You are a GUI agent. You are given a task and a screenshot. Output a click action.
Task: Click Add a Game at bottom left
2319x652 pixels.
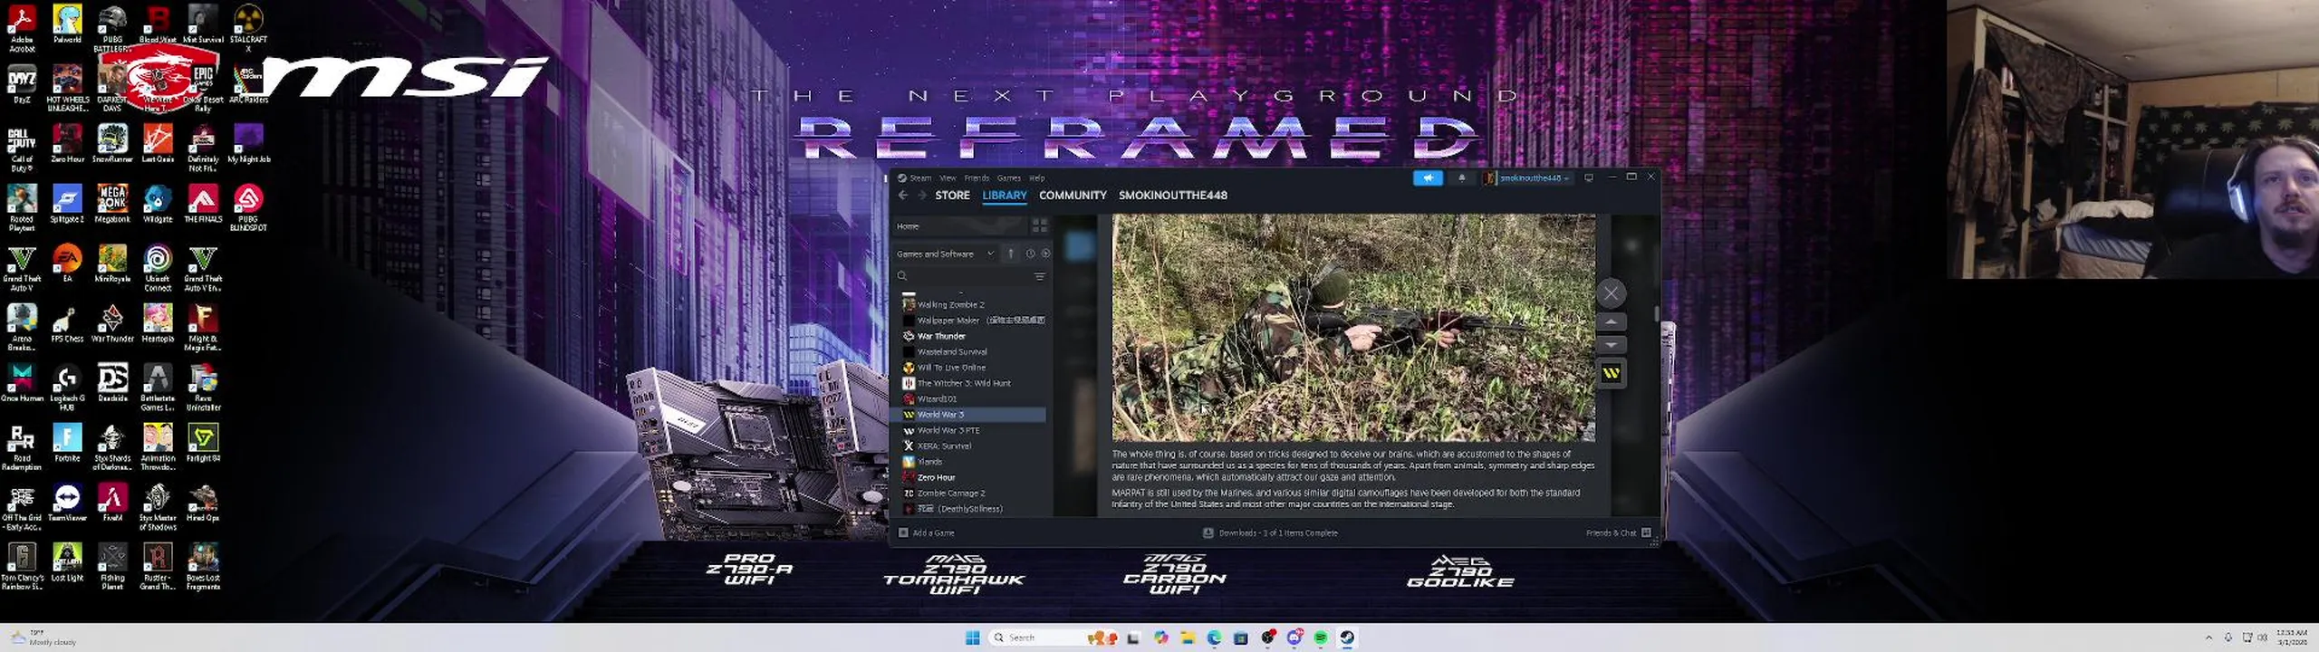coord(927,533)
